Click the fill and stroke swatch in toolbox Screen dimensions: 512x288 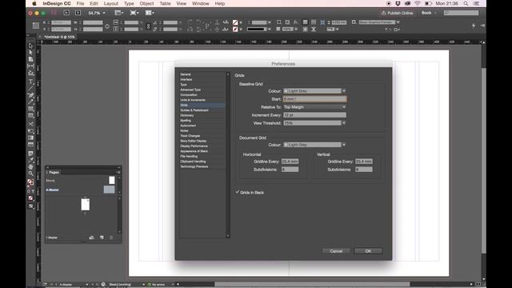[x=30, y=182]
